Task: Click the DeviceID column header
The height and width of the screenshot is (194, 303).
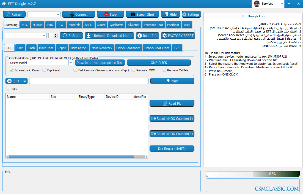Action: pyautogui.click(x=118, y=97)
